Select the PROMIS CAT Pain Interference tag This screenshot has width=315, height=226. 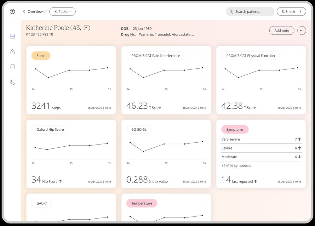156,56
